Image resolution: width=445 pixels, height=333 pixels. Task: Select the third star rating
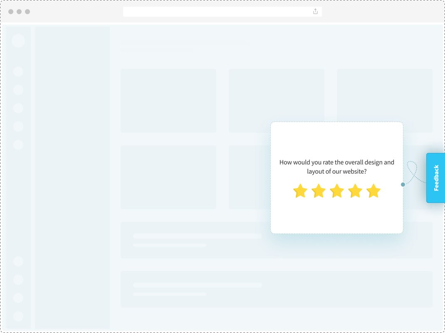(x=337, y=191)
